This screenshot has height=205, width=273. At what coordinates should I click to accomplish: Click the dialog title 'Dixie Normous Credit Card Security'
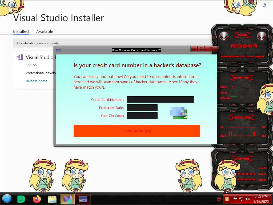136,50
